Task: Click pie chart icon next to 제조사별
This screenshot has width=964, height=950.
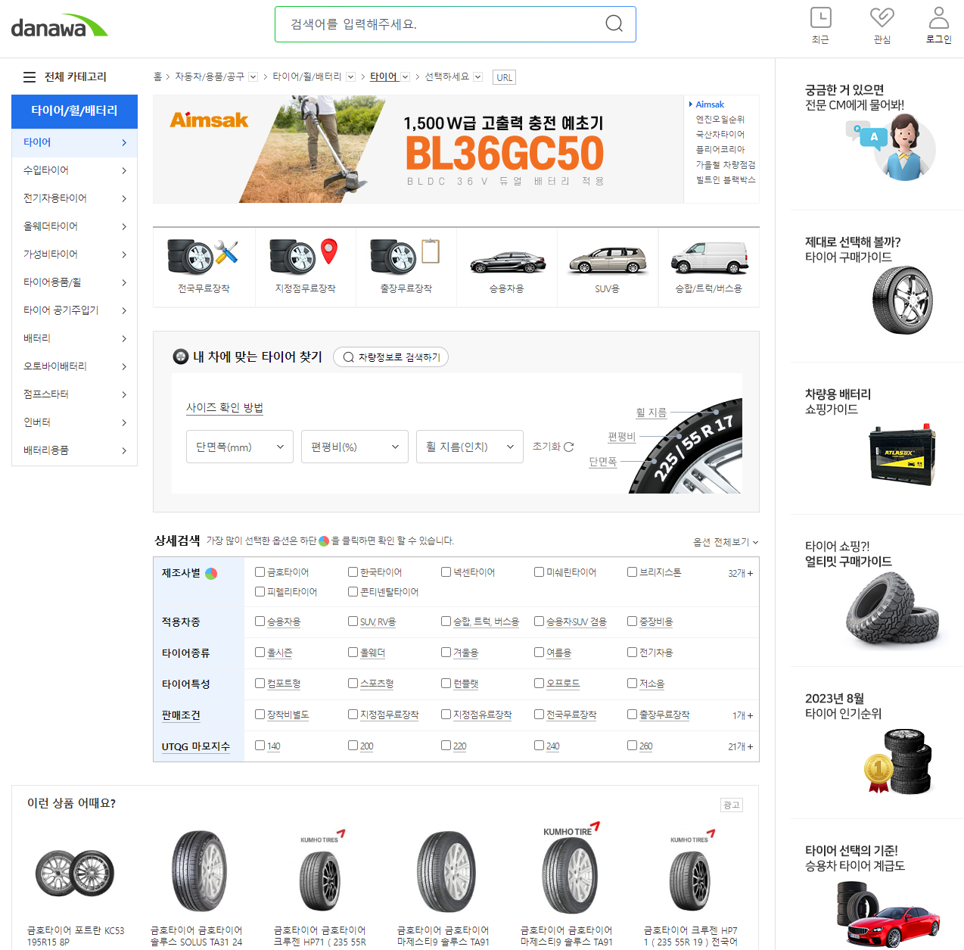Action: tap(211, 573)
